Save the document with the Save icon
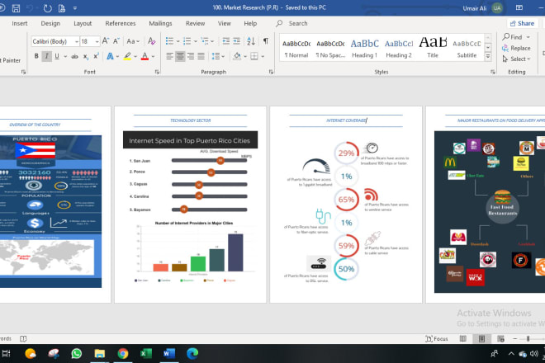Image resolution: width=545 pixels, height=363 pixels. point(16,8)
